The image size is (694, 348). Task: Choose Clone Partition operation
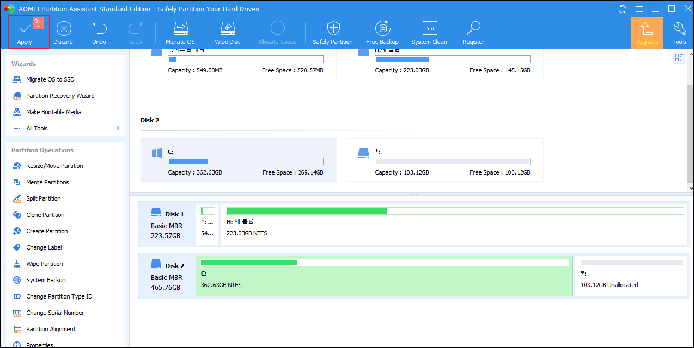(x=39, y=215)
